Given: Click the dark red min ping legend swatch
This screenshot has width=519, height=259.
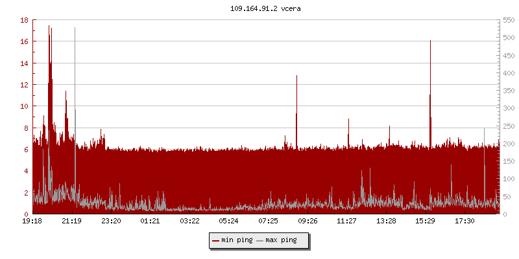Looking at the screenshot, I should click(215, 240).
